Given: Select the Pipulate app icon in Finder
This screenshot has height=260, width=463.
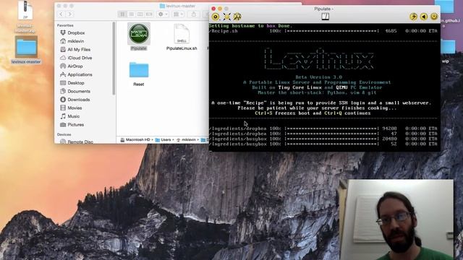Looking at the screenshot, I should [139, 34].
